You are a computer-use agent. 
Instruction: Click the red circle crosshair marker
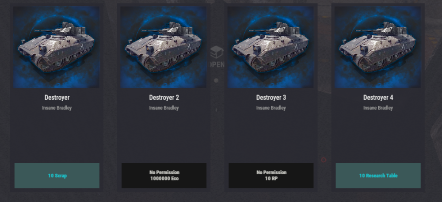324,160
